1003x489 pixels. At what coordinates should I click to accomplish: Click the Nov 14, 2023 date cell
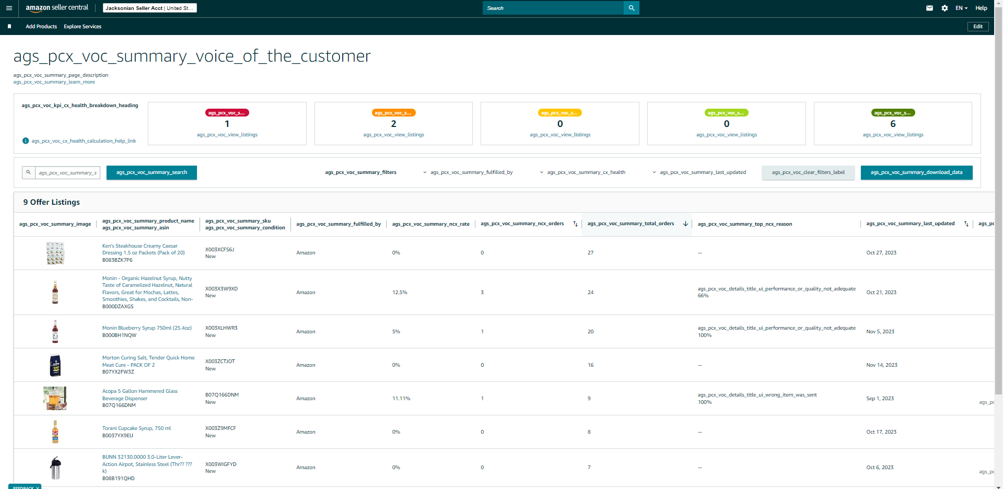(882, 365)
